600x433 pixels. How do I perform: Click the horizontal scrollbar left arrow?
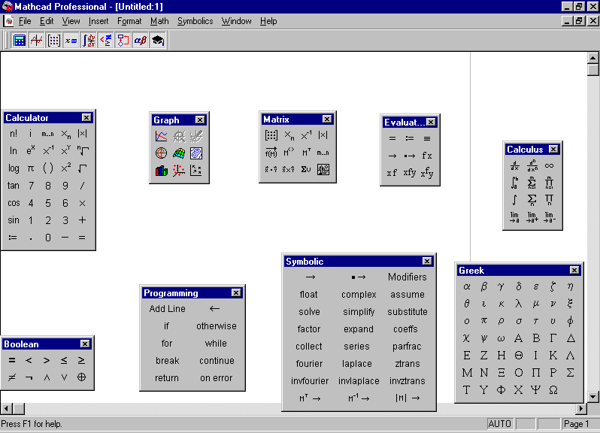[x=6, y=408]
